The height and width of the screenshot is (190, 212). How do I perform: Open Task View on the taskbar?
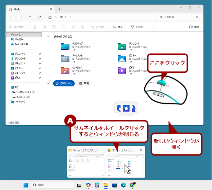[79, 185]
